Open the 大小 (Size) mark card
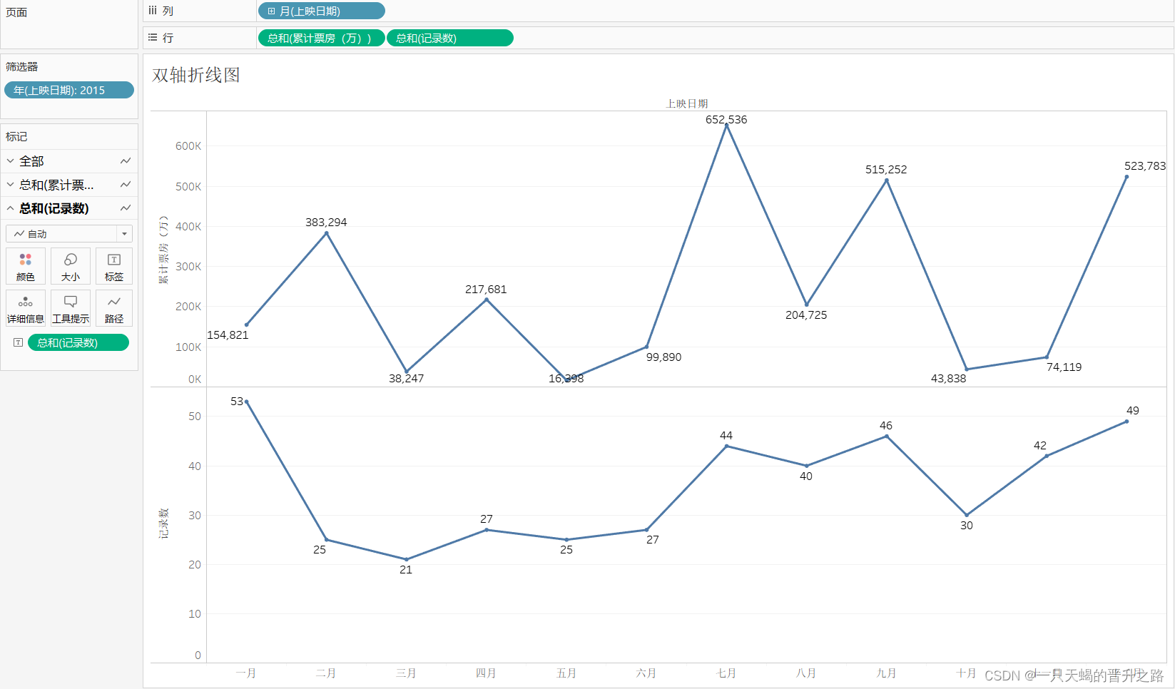Viewport: 1175px width, 689px height. pos(71,266)
